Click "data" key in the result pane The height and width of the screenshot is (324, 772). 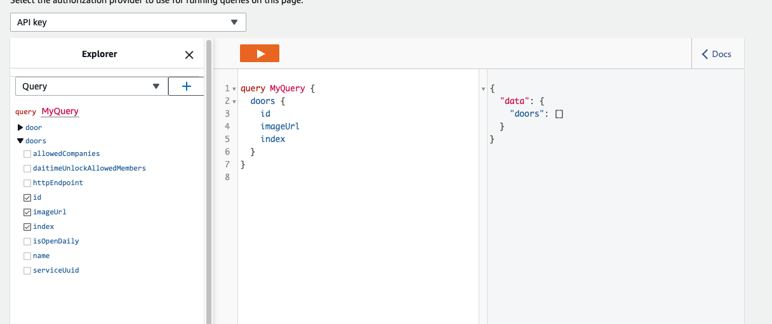point(515,101)
